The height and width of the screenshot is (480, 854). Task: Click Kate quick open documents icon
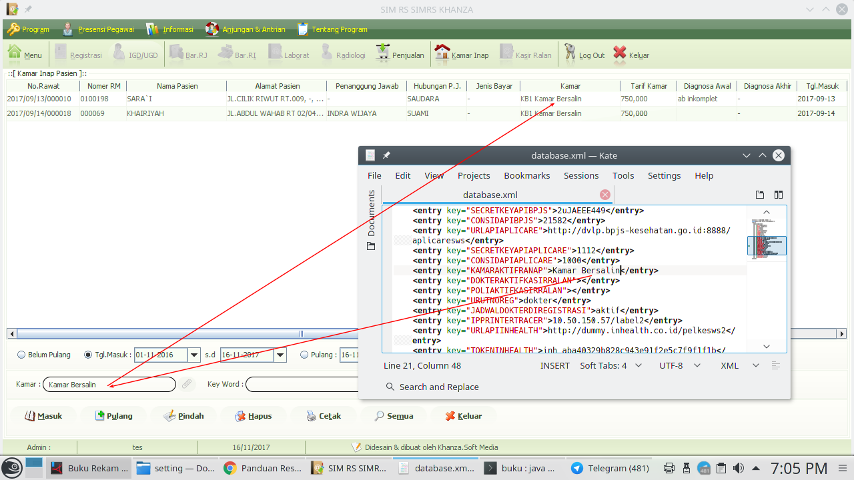[x=760, y=195]
